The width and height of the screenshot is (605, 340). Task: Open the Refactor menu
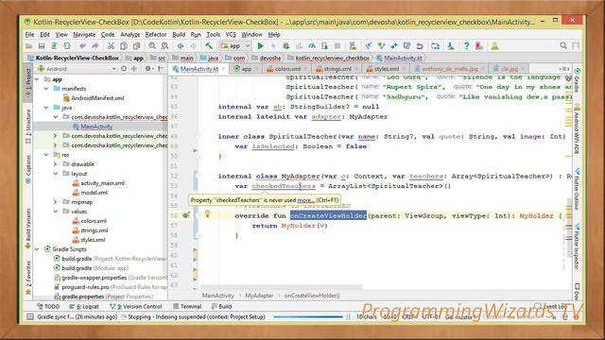[156, 35]
